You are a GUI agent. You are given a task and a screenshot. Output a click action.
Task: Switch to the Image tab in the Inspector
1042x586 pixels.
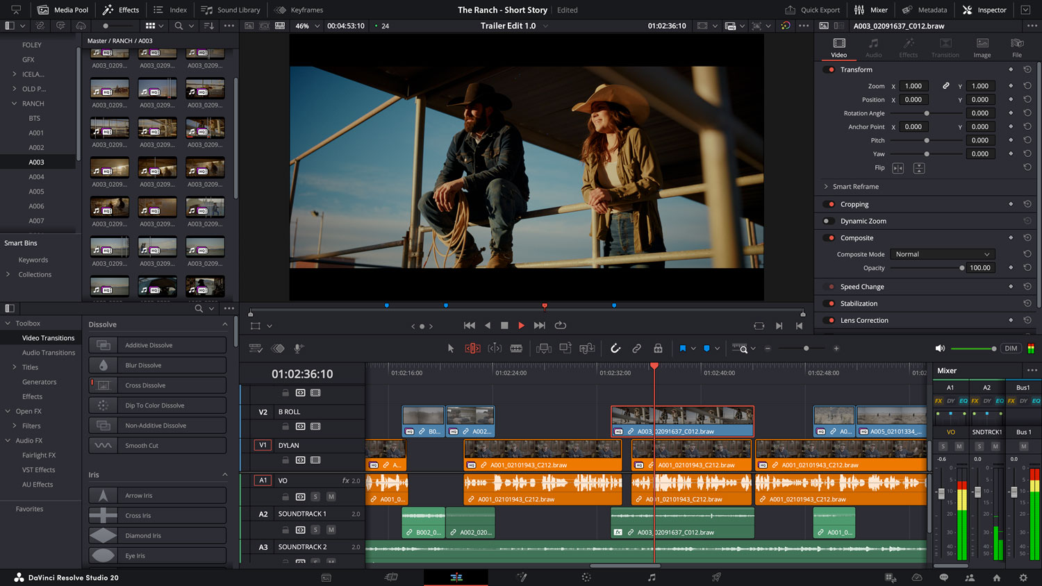pyautogui.click(x=982, y=48)
